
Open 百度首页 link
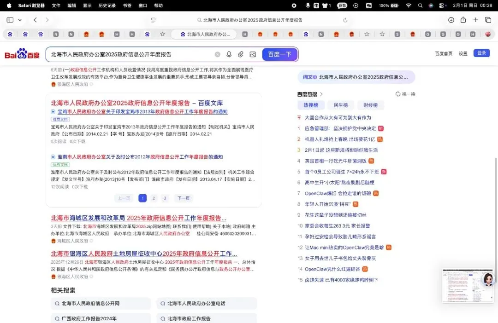444,53
